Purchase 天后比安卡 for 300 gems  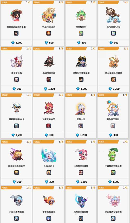[x=49, y=182]
